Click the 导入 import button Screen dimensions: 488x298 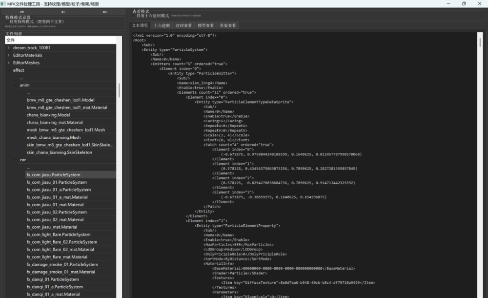click(x=63, y=12)
